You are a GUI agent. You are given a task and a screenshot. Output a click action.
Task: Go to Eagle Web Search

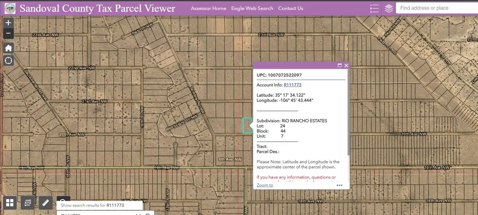point(252,8)
